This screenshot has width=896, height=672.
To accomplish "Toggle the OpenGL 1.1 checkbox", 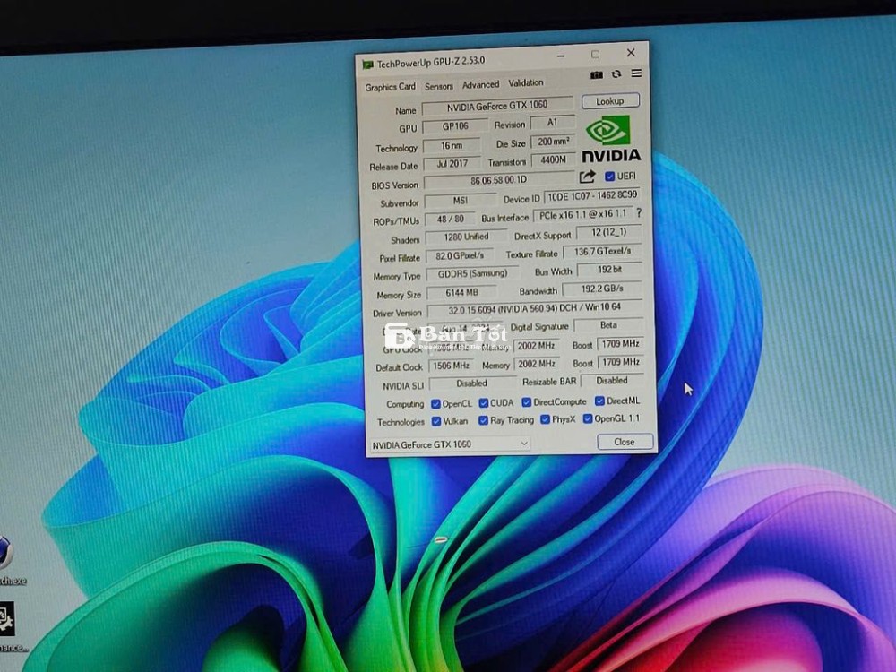I will (x=588, y=418).
